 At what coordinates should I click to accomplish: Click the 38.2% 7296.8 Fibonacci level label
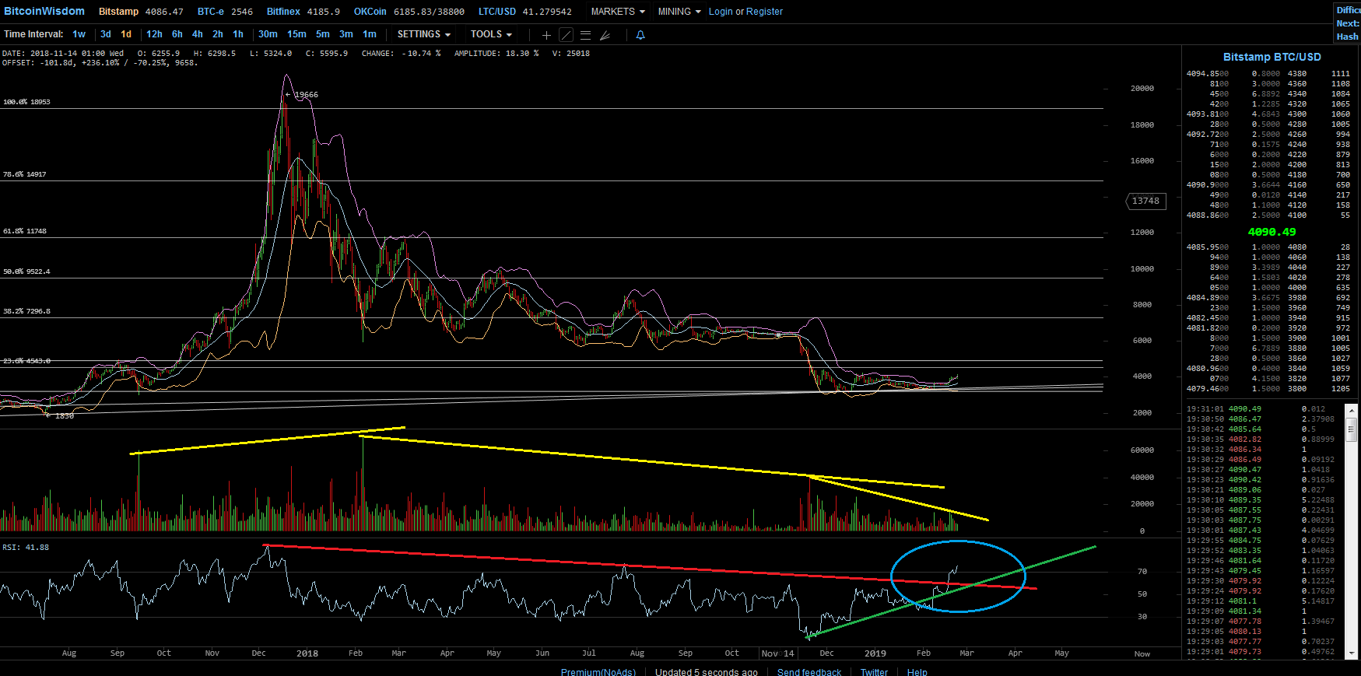(x=26, y=311)
